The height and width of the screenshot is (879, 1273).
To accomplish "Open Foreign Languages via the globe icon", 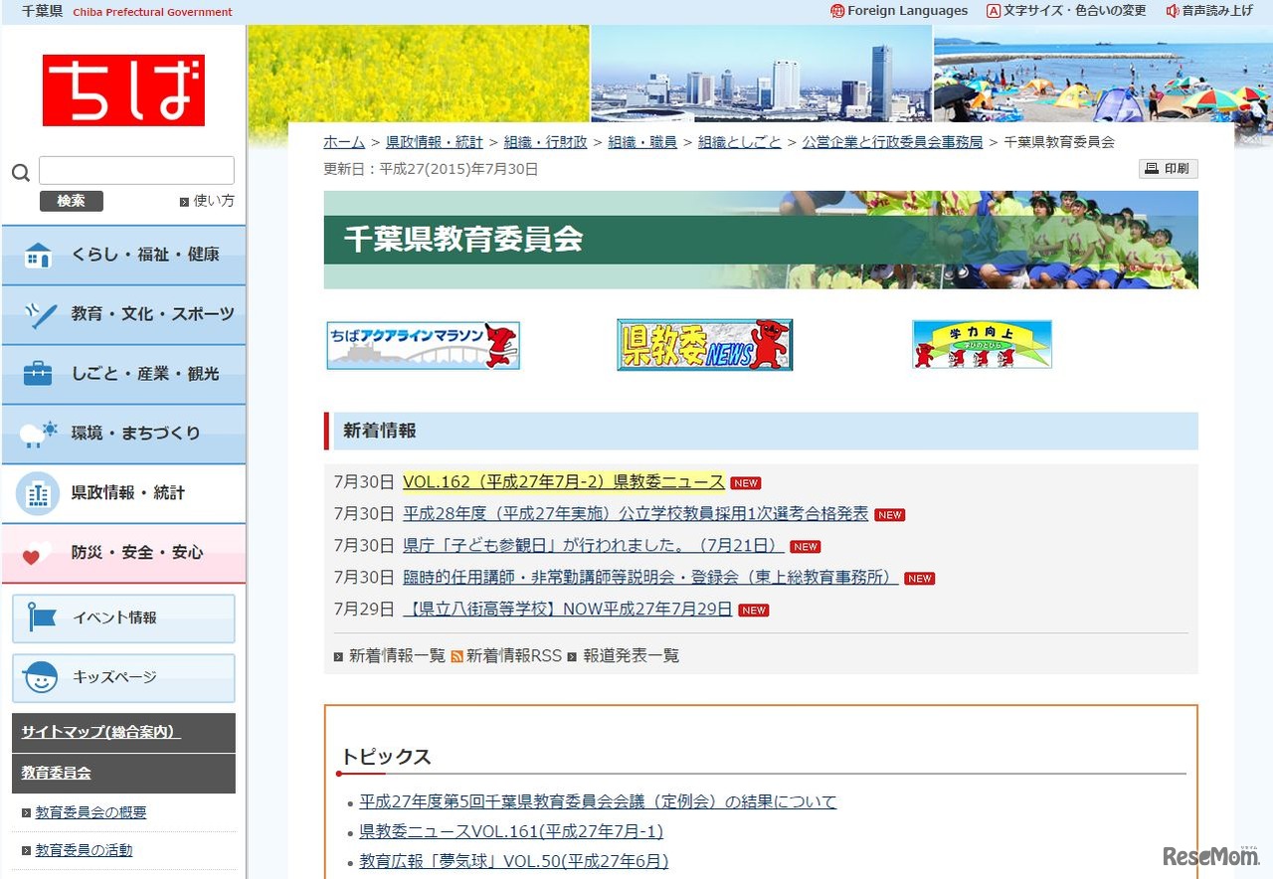I will click(x=835, y=11).
